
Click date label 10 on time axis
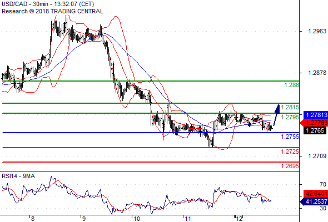point(136,219)
